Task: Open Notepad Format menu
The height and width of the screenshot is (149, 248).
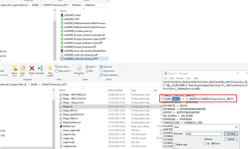Action: coord(180,78)
